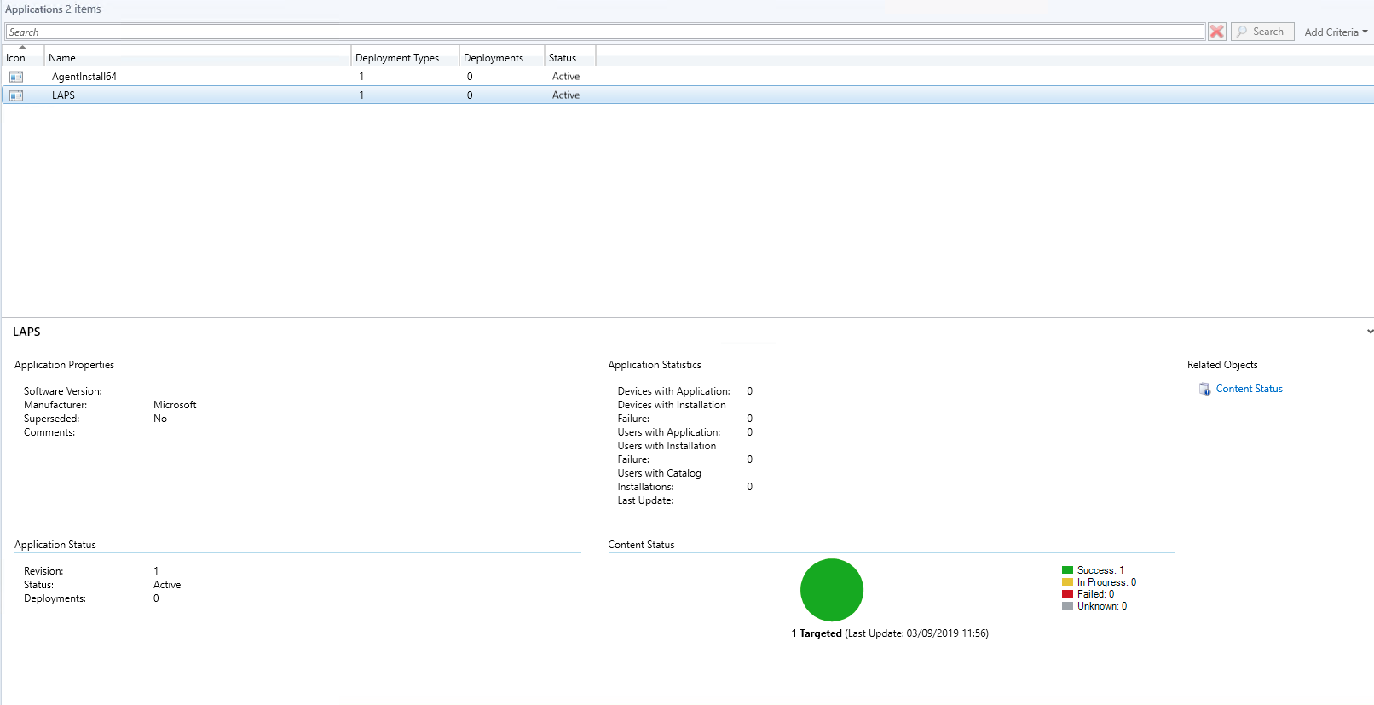This screenshot has height=705, width=1374.
Task: Click the green Success legend swatch
Action: point(1067,570)
